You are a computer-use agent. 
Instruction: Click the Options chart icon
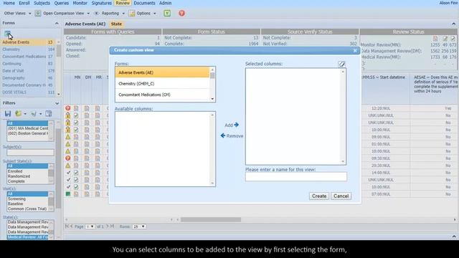[x=132, y=13]
